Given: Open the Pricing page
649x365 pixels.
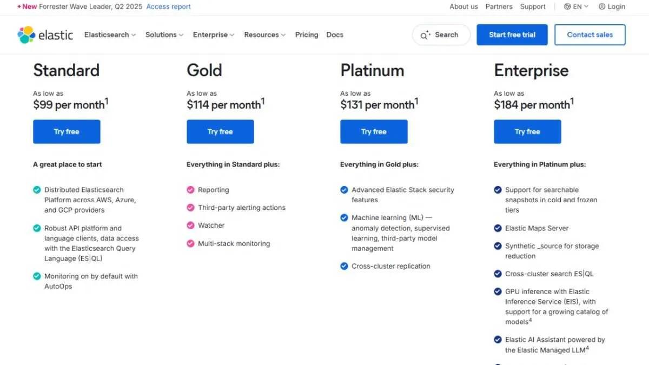Looking at the screenshot, I should (x=307, y=35).
